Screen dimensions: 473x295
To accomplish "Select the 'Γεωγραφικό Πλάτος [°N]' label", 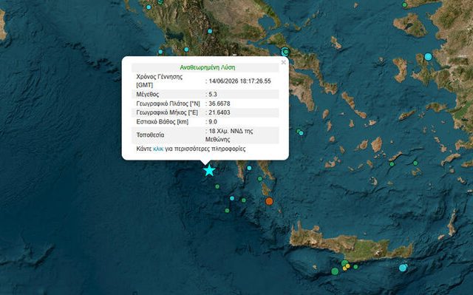I will tap(168, 104).
